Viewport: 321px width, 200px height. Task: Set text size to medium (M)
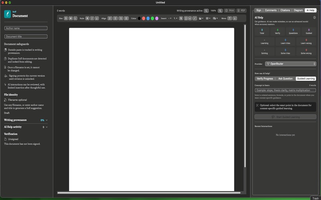click(x=71, y=18)
